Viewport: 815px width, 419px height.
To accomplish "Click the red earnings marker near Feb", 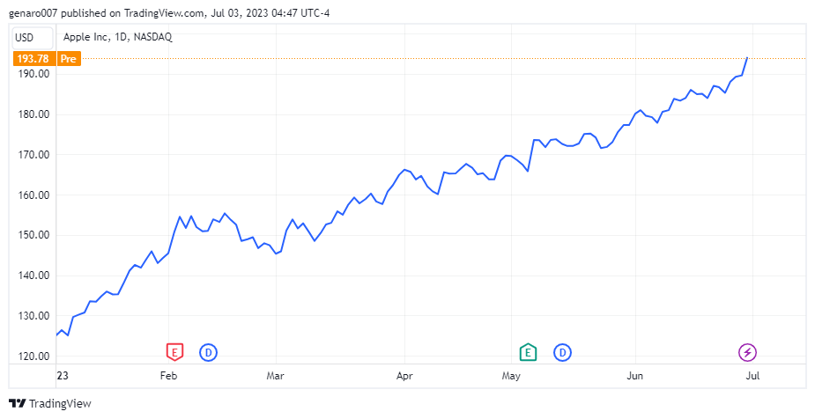I will pos(174,353).
